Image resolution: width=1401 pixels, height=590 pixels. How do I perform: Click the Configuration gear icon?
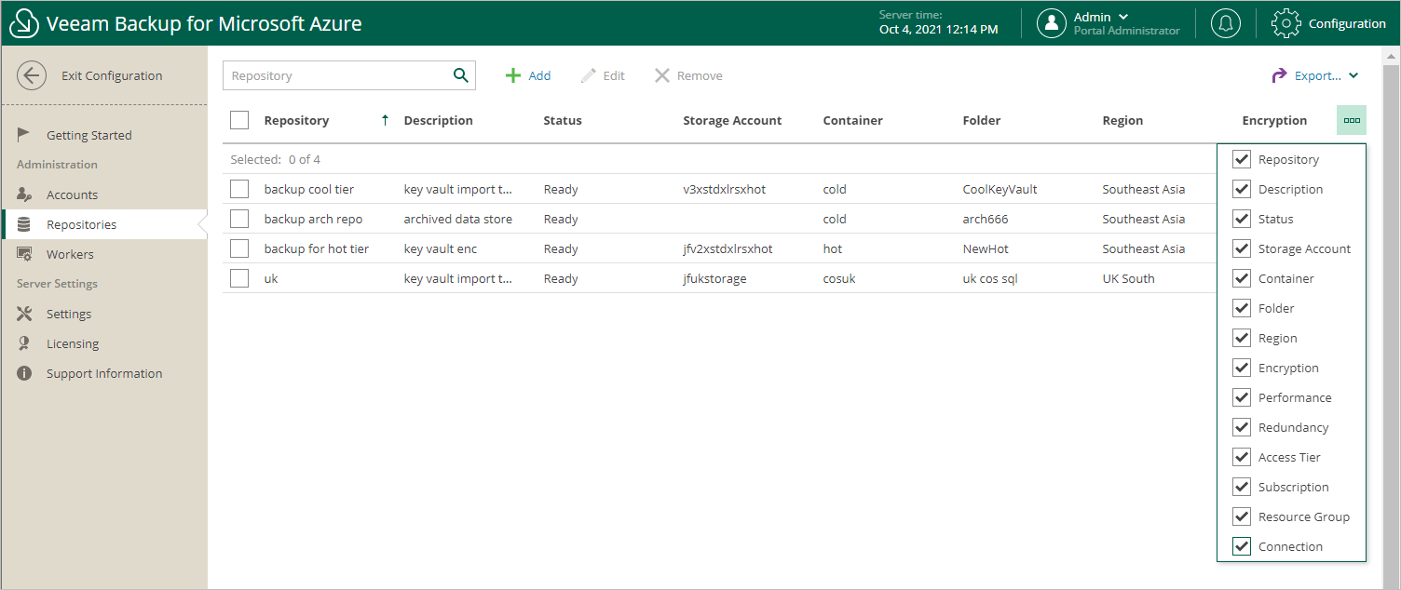[x=1286, y=23]
